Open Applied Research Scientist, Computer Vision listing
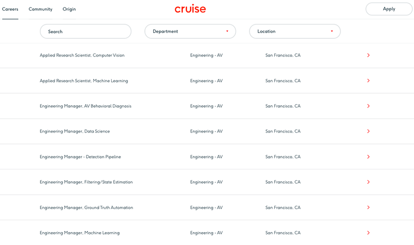 [82, 55]
